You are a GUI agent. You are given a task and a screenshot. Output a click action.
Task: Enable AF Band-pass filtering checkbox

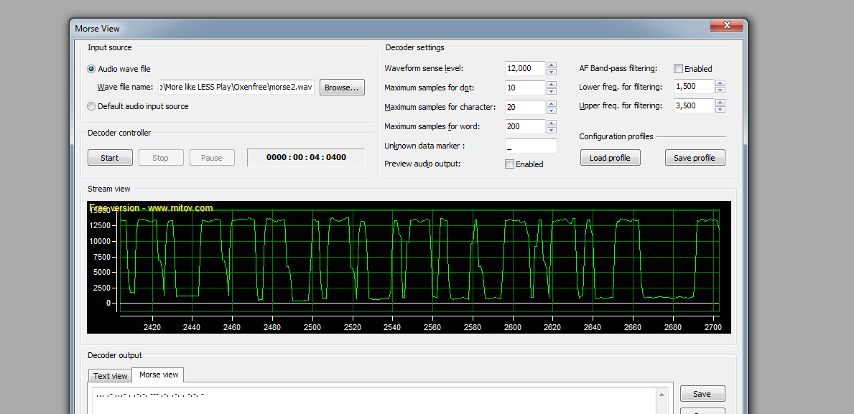(678, 69)
